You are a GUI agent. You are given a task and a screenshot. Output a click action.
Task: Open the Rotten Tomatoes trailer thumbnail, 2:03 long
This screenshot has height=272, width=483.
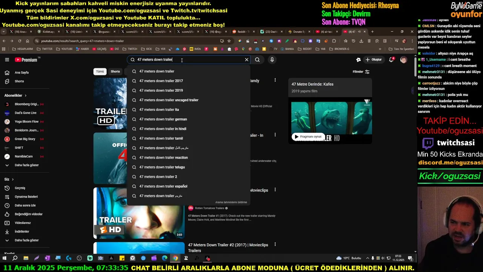tap(139, 213)
